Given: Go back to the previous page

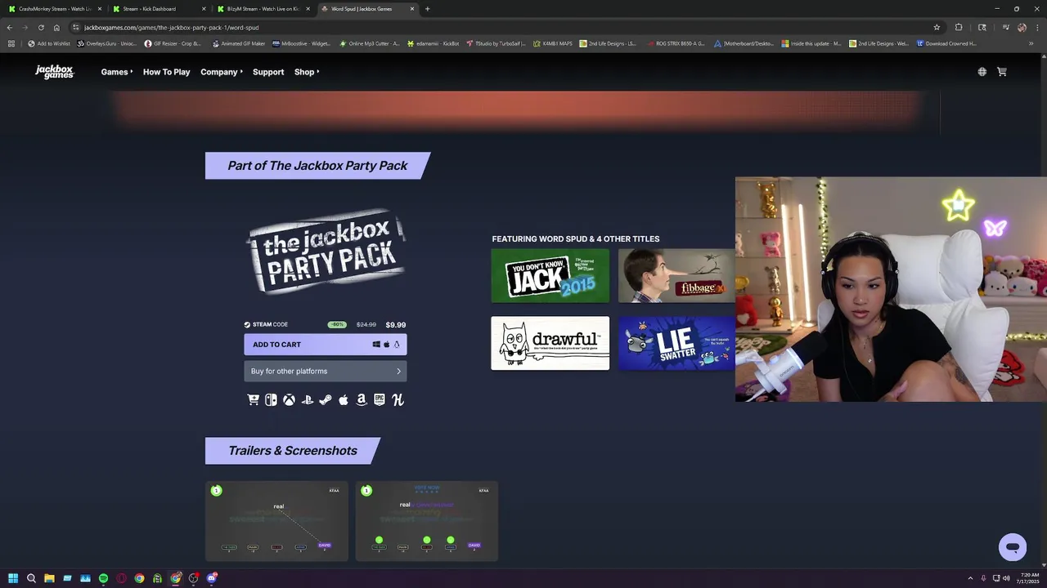Looking at the screenshot, I should pos(10,27).
